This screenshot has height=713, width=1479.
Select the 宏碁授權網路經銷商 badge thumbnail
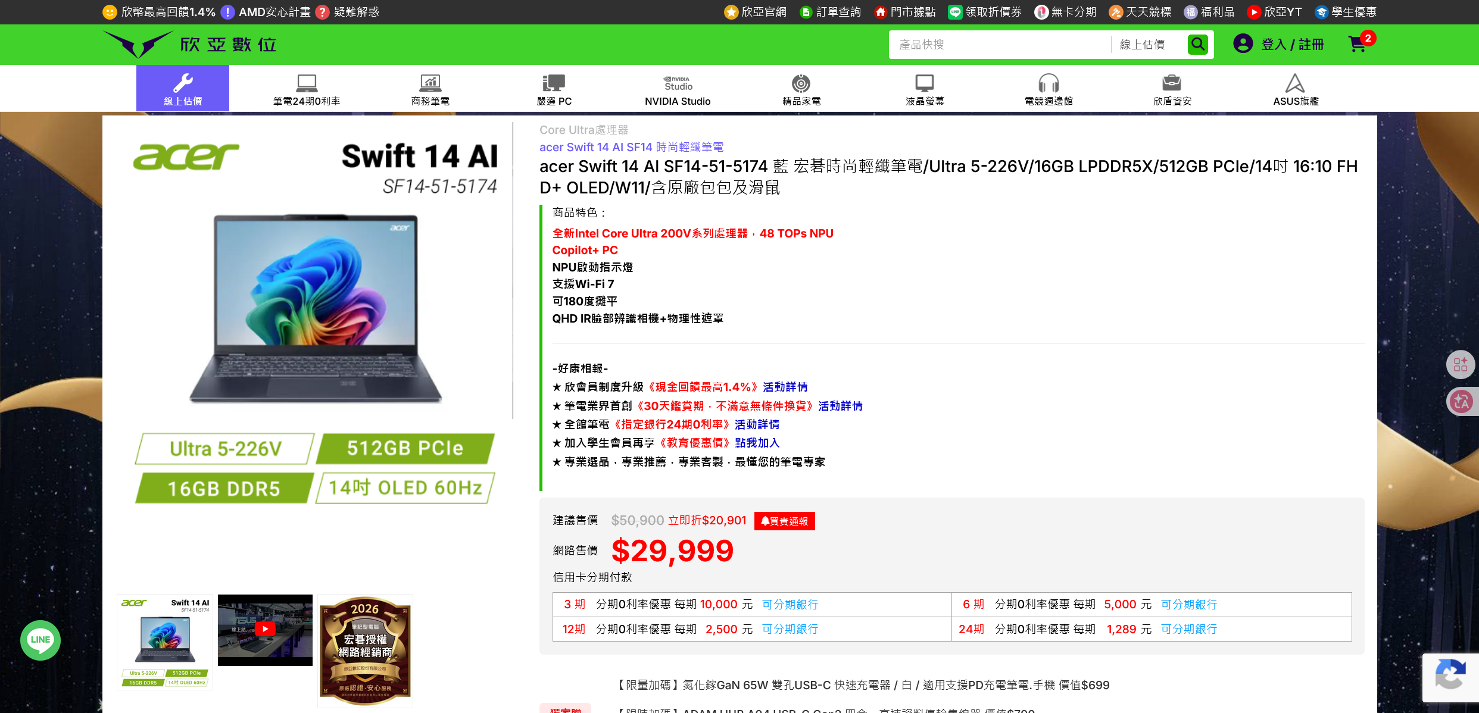pyautogui.click(x=365, y=651)
